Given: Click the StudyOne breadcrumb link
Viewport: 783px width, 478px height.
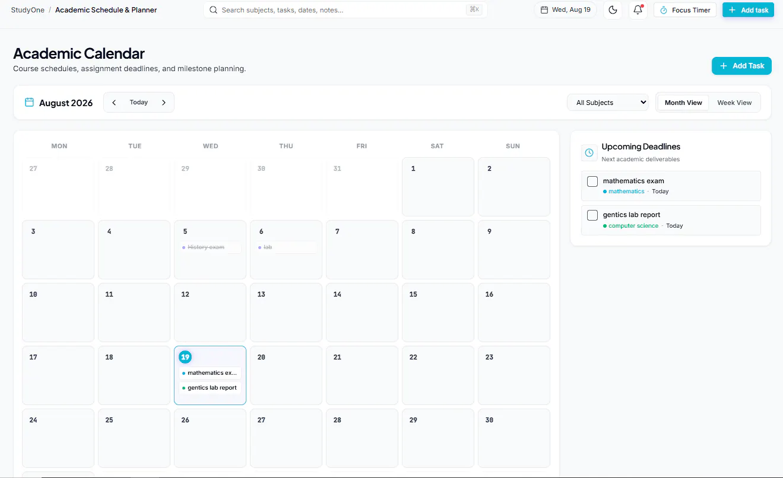Looking at the screenshot, I should coord(28,10).
